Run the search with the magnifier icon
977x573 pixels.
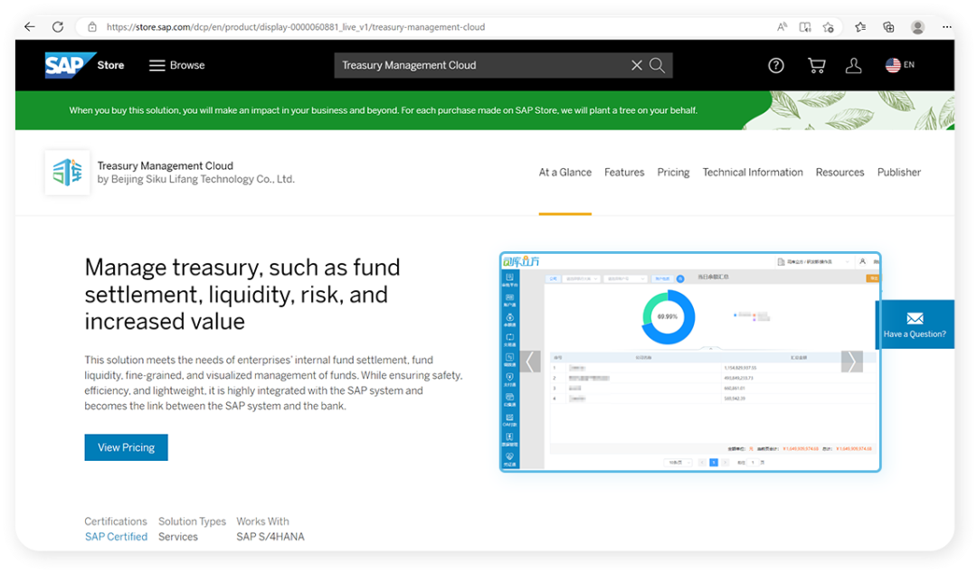(658, 65)
